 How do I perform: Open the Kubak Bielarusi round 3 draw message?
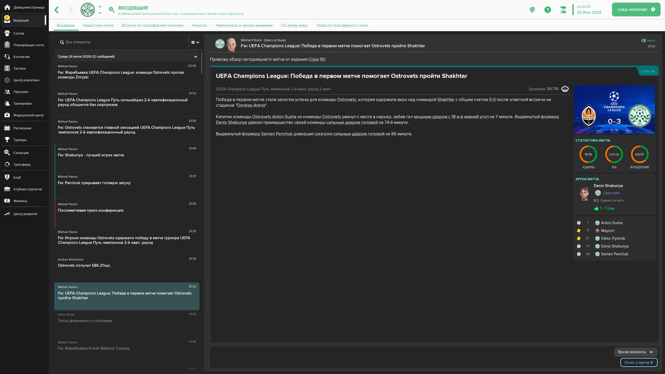click(x=127, y=351)
